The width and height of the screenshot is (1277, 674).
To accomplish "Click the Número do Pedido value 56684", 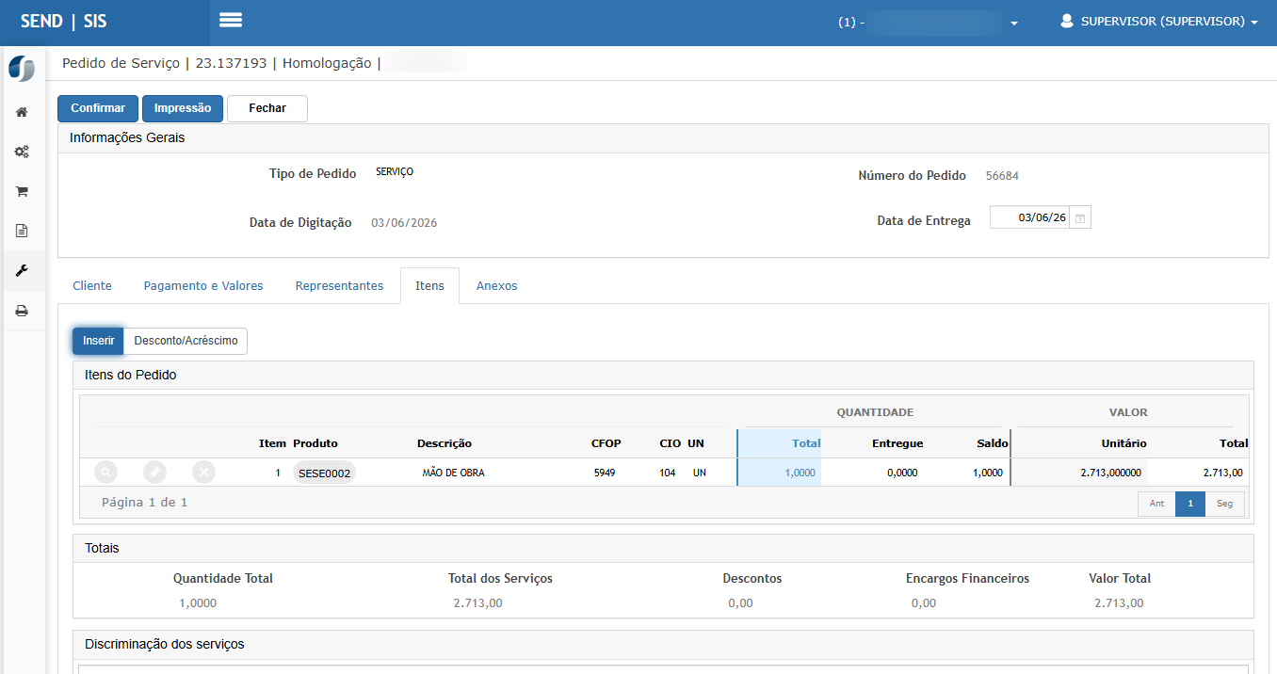I will pos(1002,176).
